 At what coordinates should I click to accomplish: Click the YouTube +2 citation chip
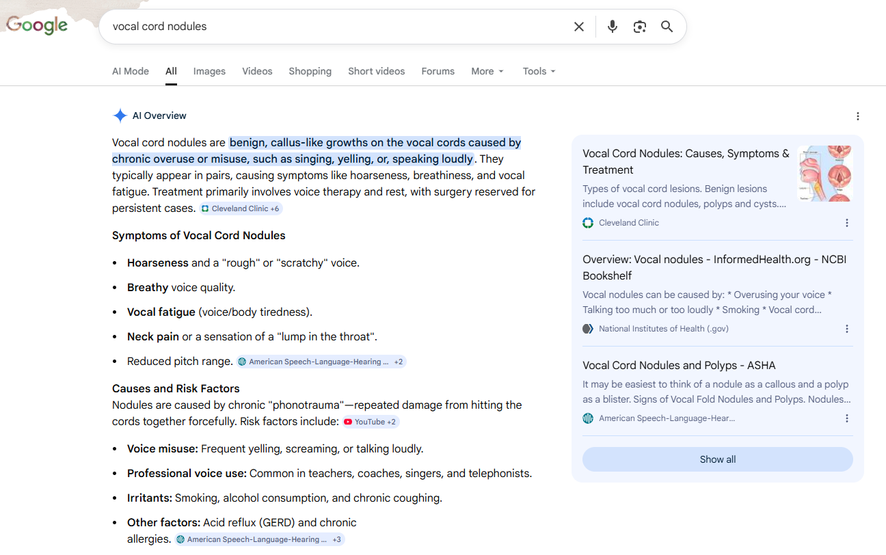pos(371,422)
